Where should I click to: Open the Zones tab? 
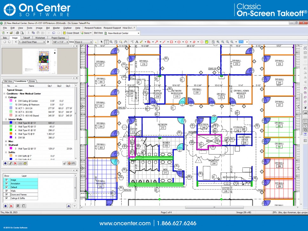[32, 81]
